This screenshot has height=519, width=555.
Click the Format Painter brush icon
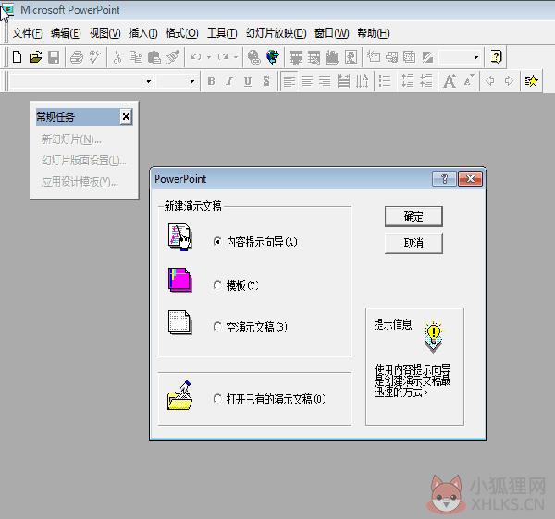[173, 57]
